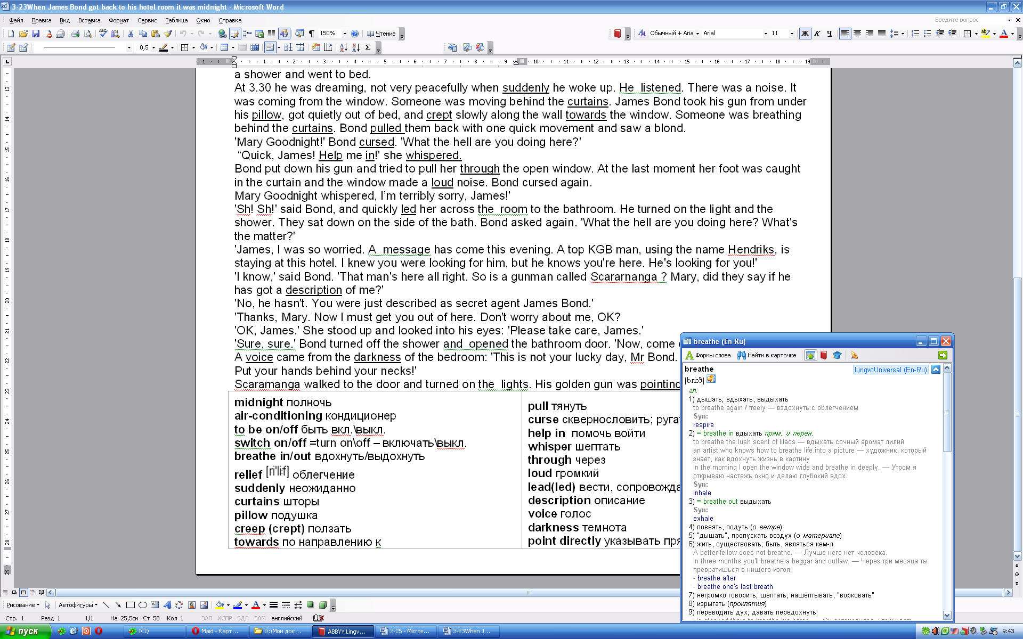The width and height of the screenshot is (1023, 639).
Task: Apply the yellow fill color to the shape
Action: [220, 605]
